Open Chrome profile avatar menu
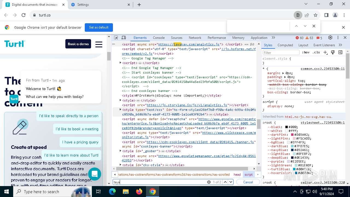Viewport: 350px width, 197px height. click(x=335, y=15)
